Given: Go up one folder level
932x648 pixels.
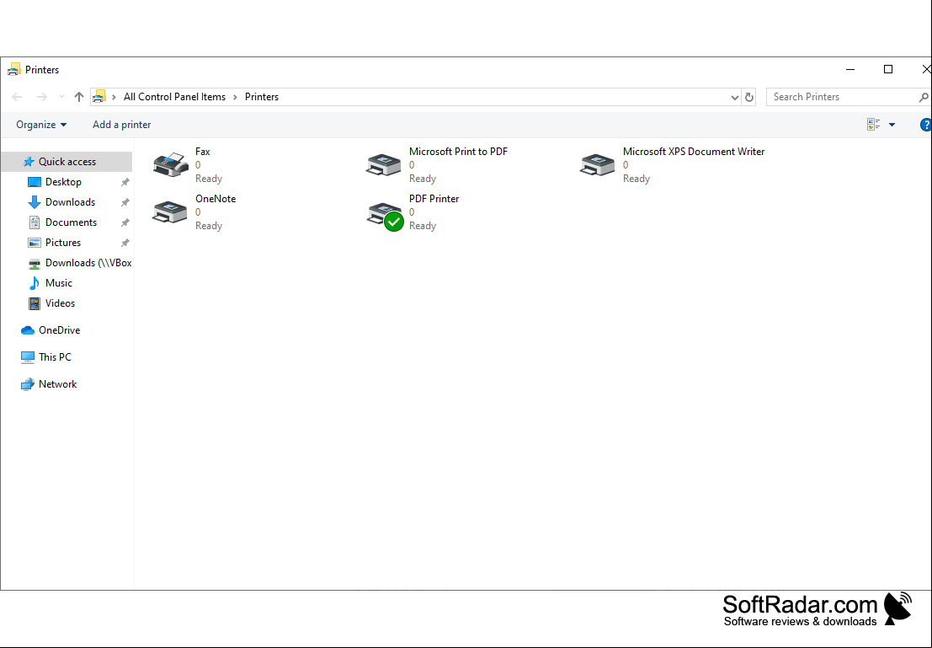Looking at the screenshot, I should tap(79, 97).
